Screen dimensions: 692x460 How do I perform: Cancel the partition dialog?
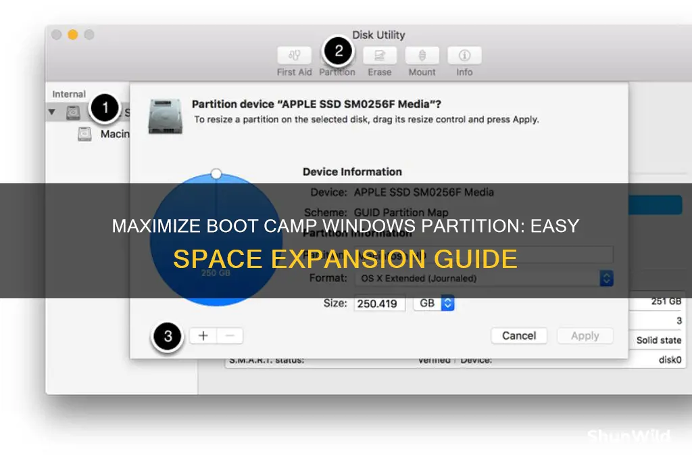pyautogui.click(x=519, y=336)
